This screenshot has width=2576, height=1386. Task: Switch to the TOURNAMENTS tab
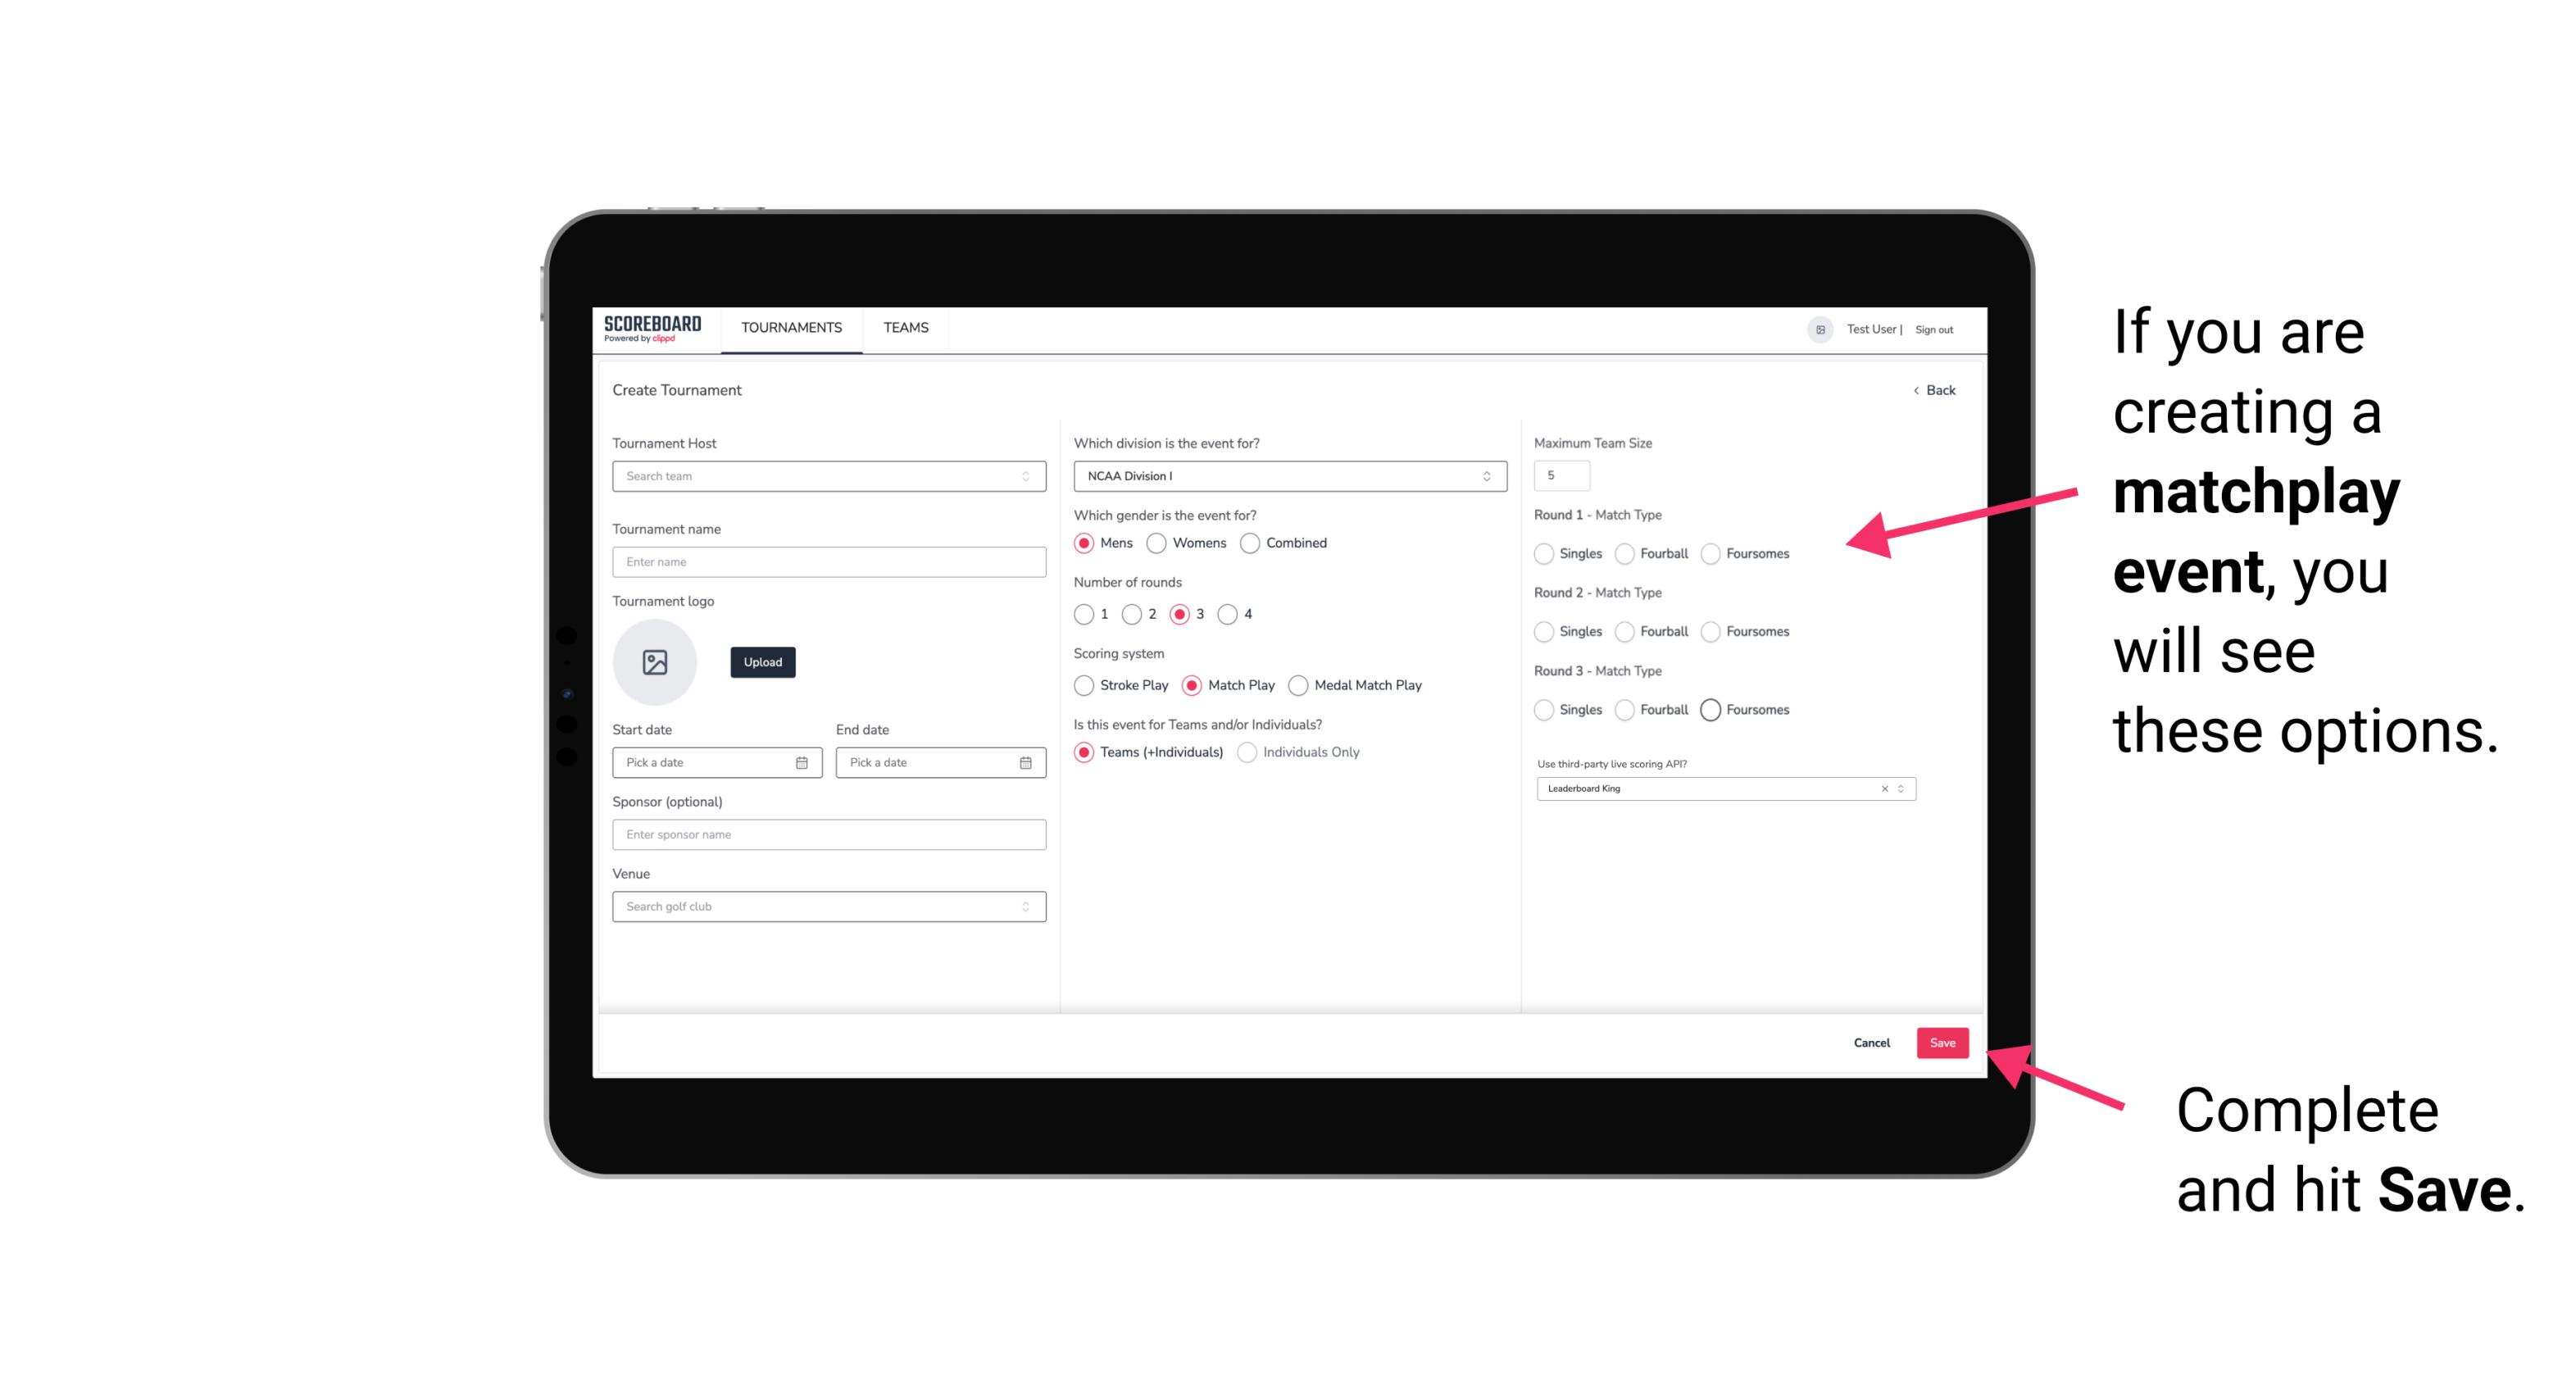point(788,328)
